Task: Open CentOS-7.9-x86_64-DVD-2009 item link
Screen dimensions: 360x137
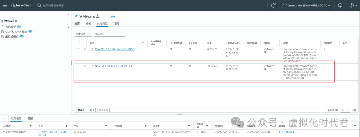Action: point(115,49)
